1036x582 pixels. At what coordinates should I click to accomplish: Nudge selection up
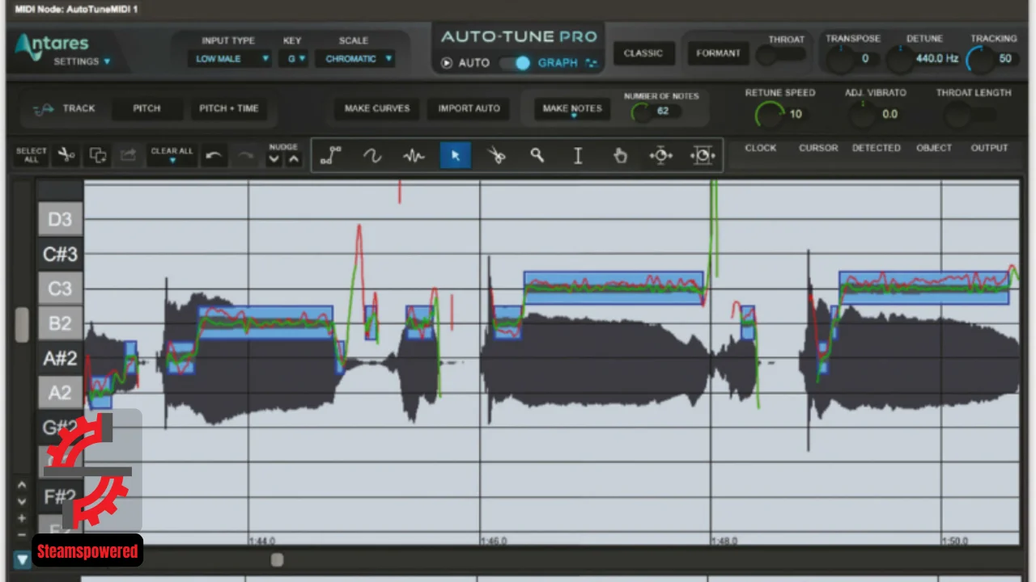pyautogui.click(x=294, y=159)
